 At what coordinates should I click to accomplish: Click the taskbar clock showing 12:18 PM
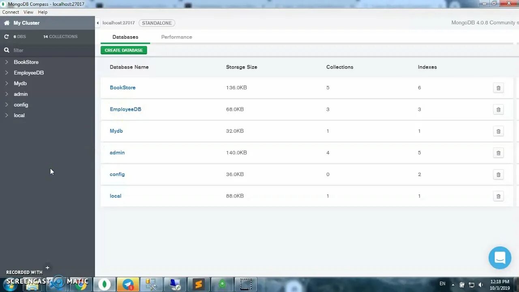click(x=500, y=281)
